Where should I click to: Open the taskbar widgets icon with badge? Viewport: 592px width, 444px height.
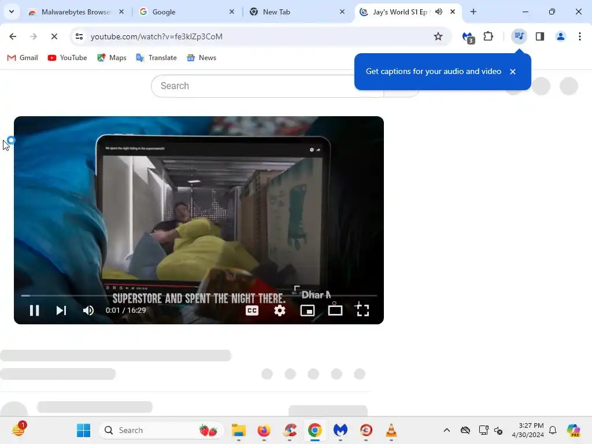18,430
